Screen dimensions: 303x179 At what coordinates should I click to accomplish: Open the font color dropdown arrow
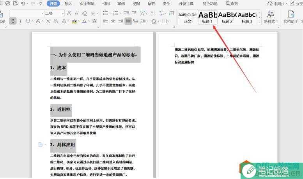coord(89,21)
